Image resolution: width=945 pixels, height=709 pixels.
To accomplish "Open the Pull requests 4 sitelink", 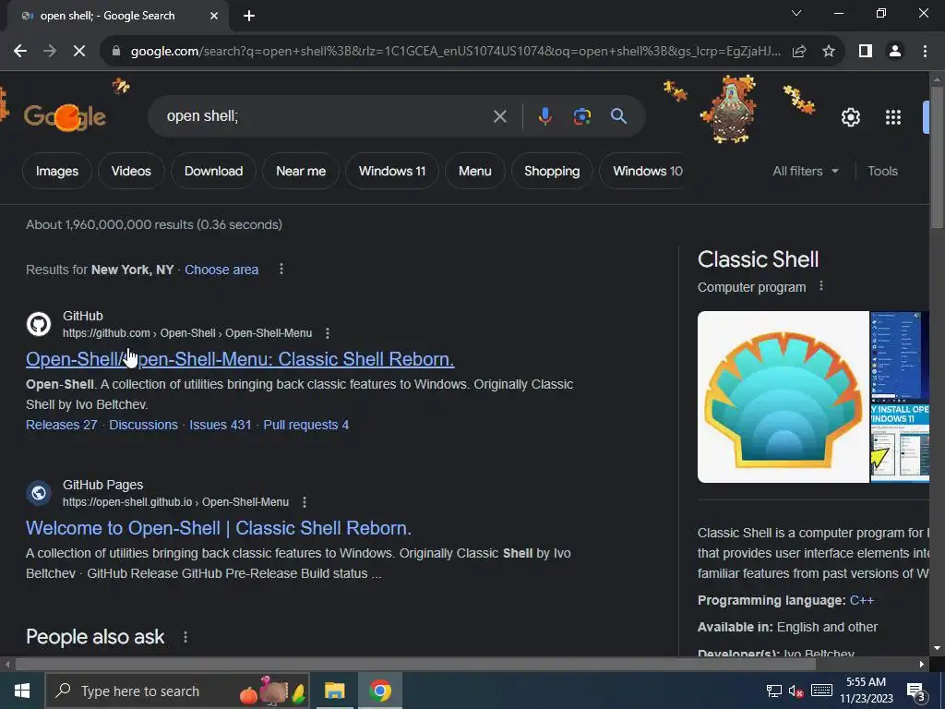I will click(x=306, y=425).
